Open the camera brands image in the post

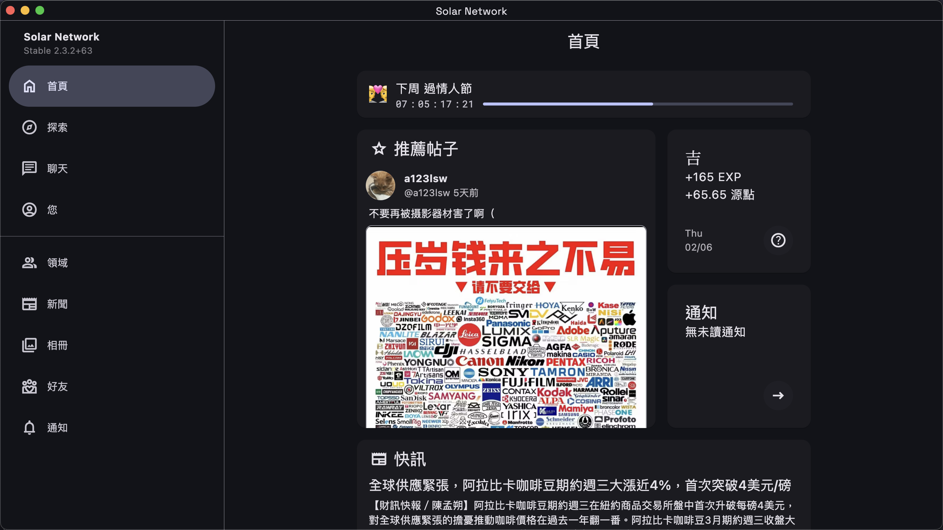tap(506, 327)
